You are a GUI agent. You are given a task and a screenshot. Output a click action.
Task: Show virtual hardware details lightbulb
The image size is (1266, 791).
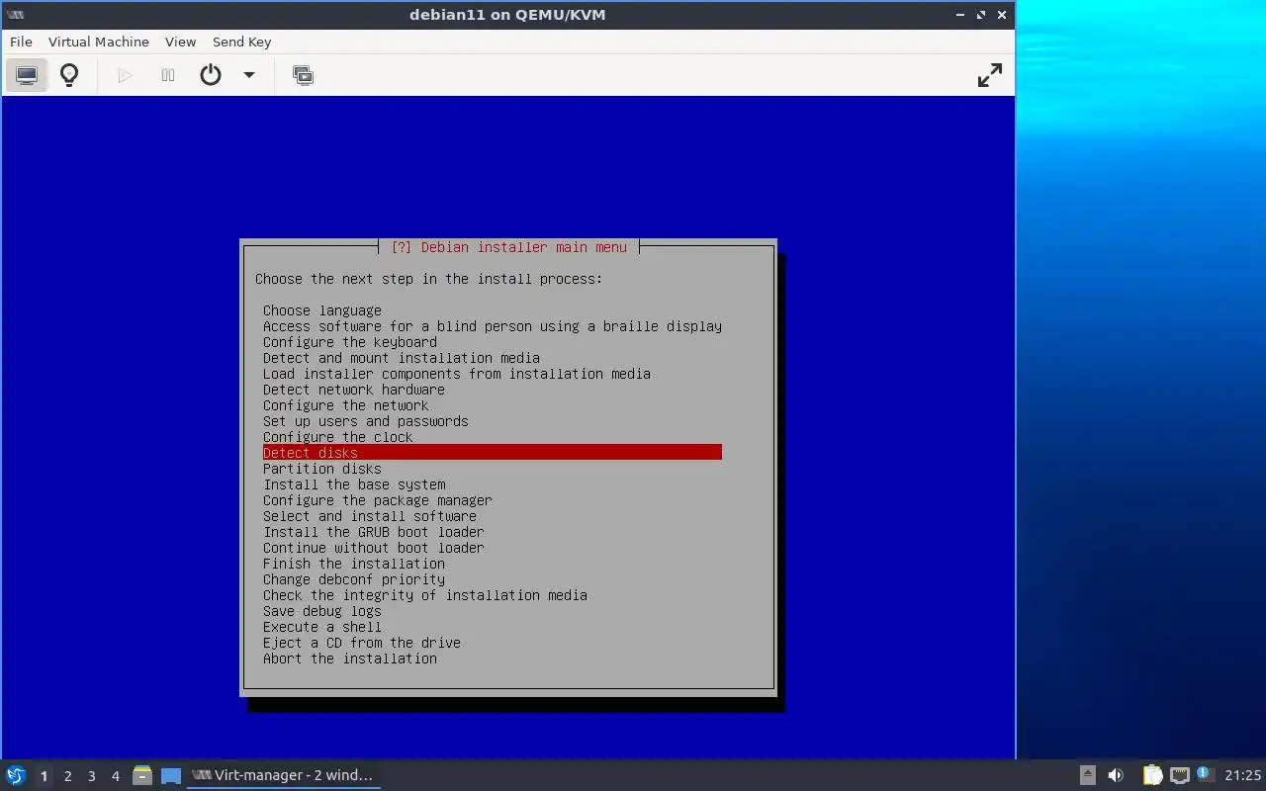tap(69, 75)
